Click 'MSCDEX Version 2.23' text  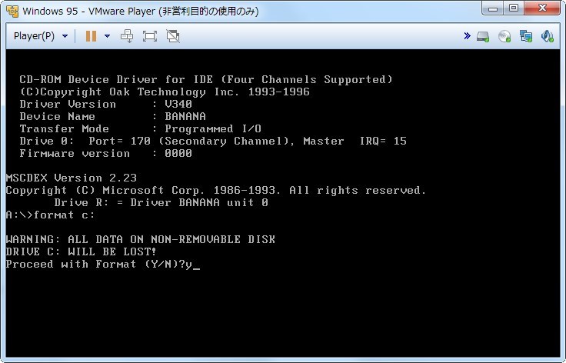(x=71, y=178)
